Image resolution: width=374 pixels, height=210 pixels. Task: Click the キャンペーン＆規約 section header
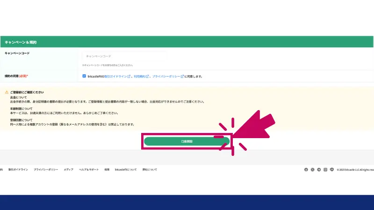click(x=187, y=42)
